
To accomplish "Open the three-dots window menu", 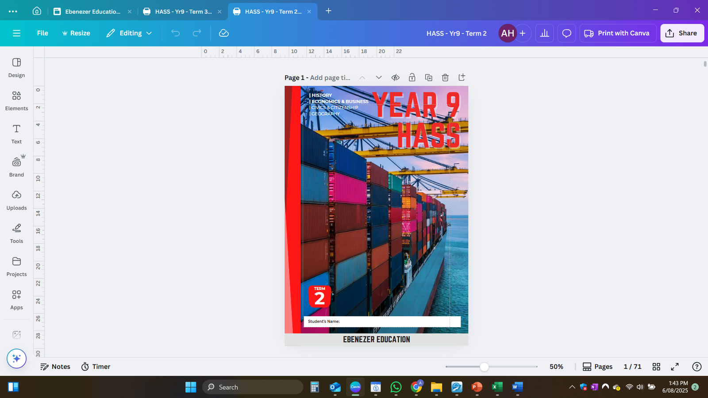I will 13,11.
